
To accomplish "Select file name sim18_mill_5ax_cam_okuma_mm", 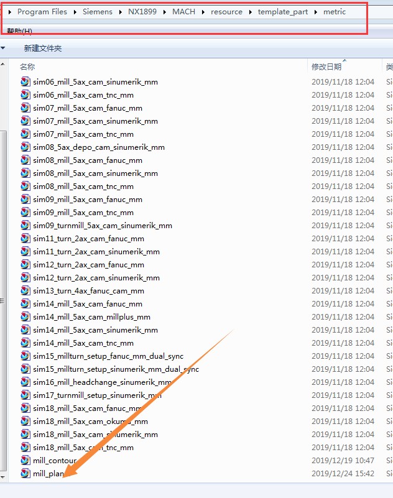I will [x=90, y=421].
